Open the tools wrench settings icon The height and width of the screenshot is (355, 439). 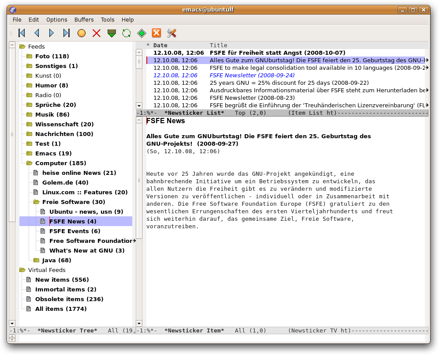coord(171,33)
